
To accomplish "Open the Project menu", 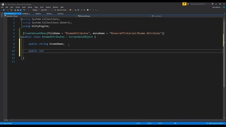I will [x=18, y=7].
